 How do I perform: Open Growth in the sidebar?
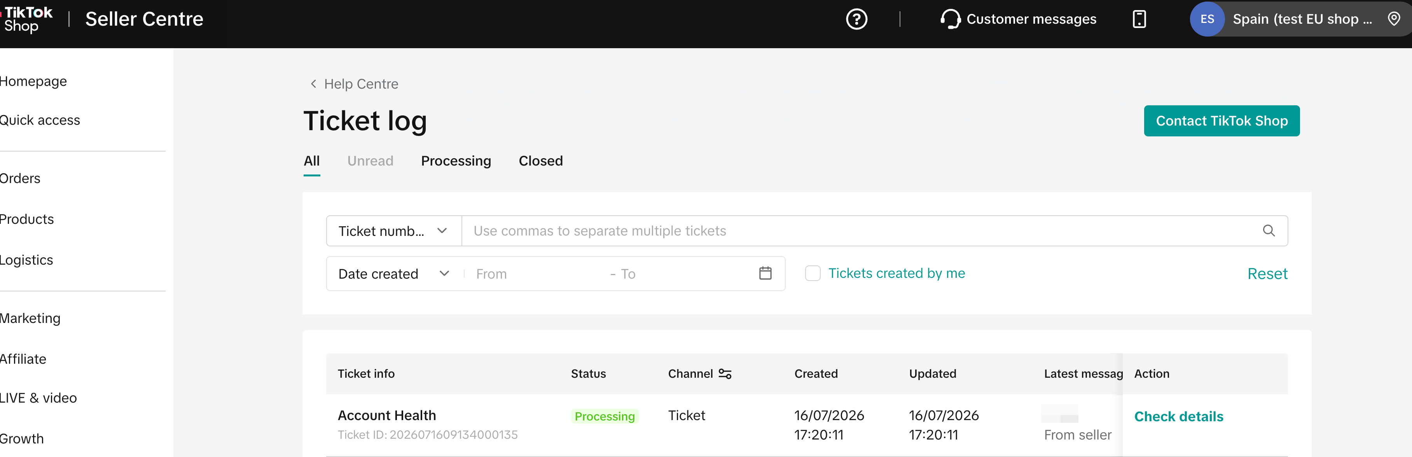coord(21,439)
